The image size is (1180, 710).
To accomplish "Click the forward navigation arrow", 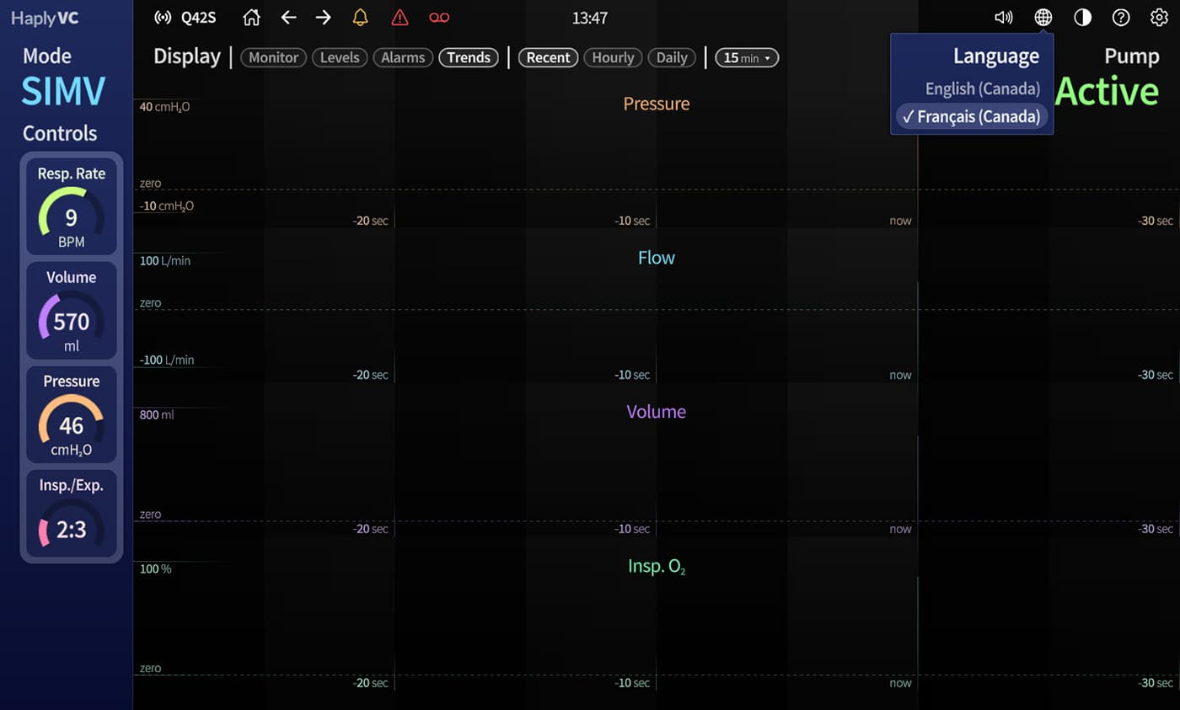I will (323, 17).
